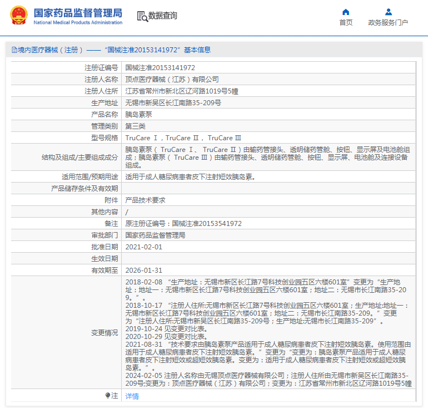Open the 首页 navigation item
This screenshot has width=428, height=408.
346,23
